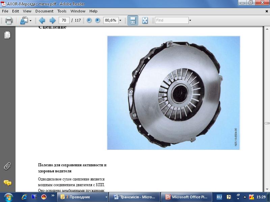The image size is (270, 202).
Task: Open the Comments panel icon
Action: pyautogui.click(x=7, y=183)
